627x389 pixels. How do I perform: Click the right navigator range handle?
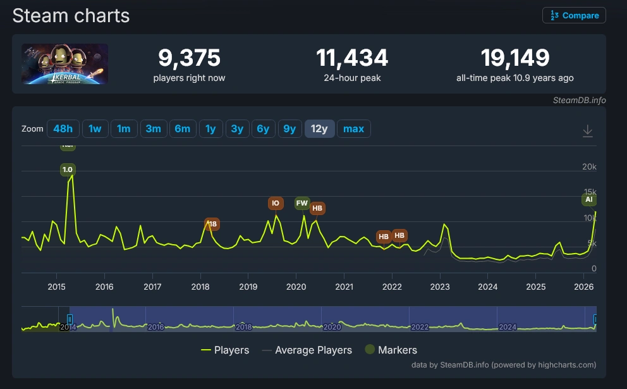595,319
